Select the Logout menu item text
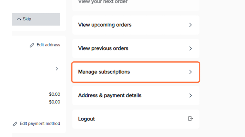This screenshot has width=245, height=137. pos(86,119)
